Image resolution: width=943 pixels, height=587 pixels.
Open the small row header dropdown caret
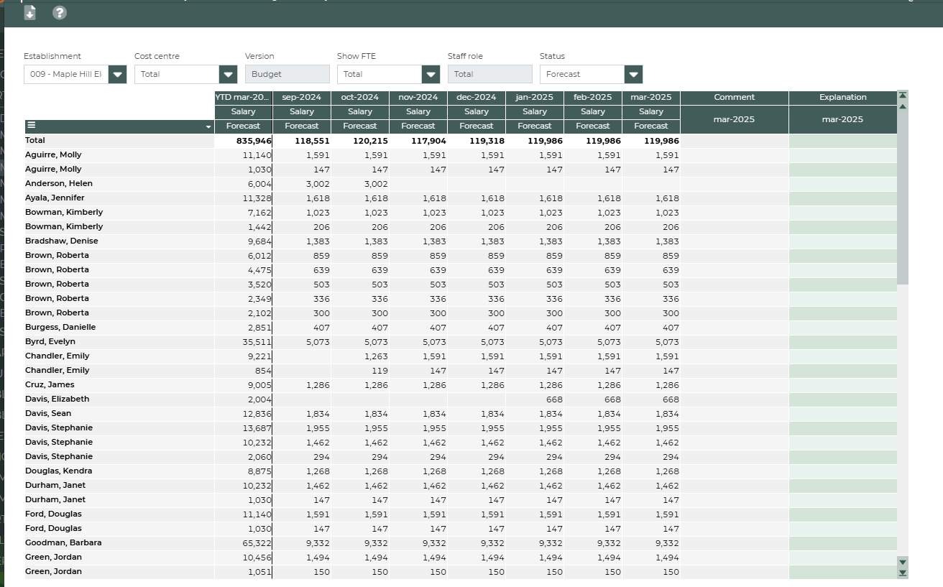point(208,127)
